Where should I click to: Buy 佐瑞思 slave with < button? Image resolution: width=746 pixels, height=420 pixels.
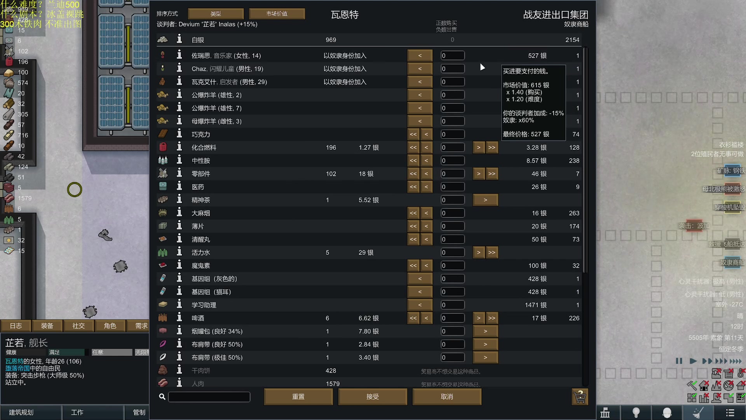pos(420,55)
